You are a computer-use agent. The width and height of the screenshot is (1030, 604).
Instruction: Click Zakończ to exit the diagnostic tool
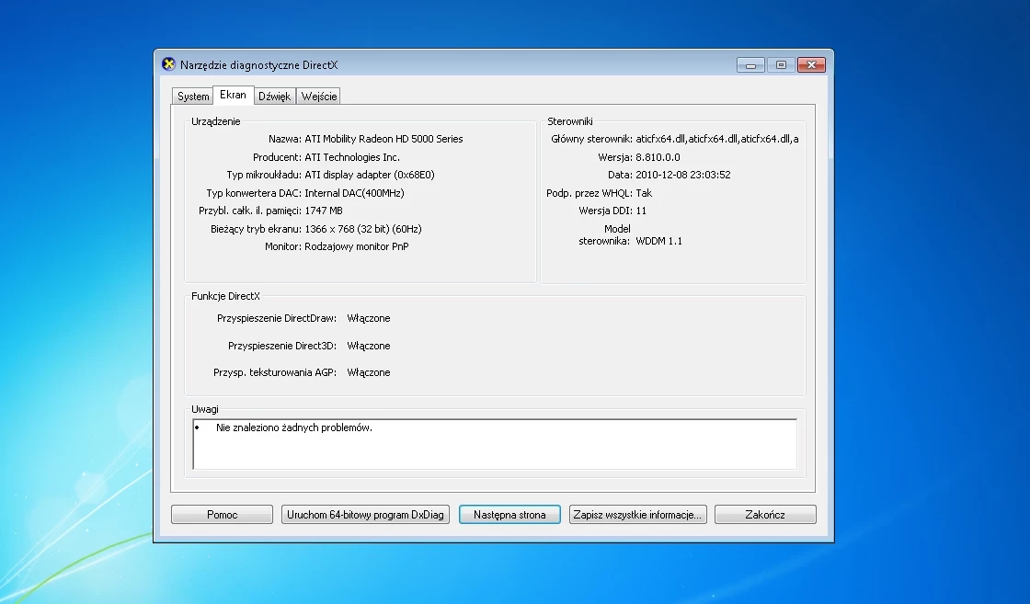(x=765, y=514)
